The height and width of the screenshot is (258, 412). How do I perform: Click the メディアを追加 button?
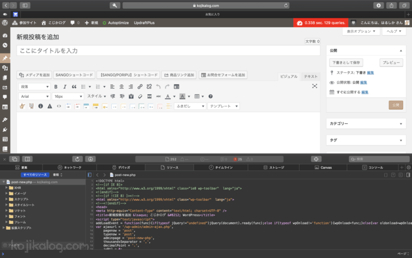pyautogui.click(x=34, y=75)
